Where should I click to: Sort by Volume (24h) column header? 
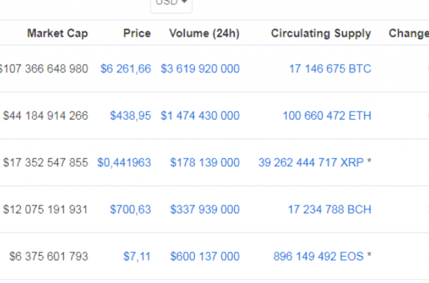click(x=204, y=33)
